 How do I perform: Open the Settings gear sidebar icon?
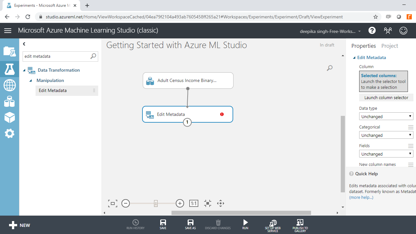coord(9,133)
